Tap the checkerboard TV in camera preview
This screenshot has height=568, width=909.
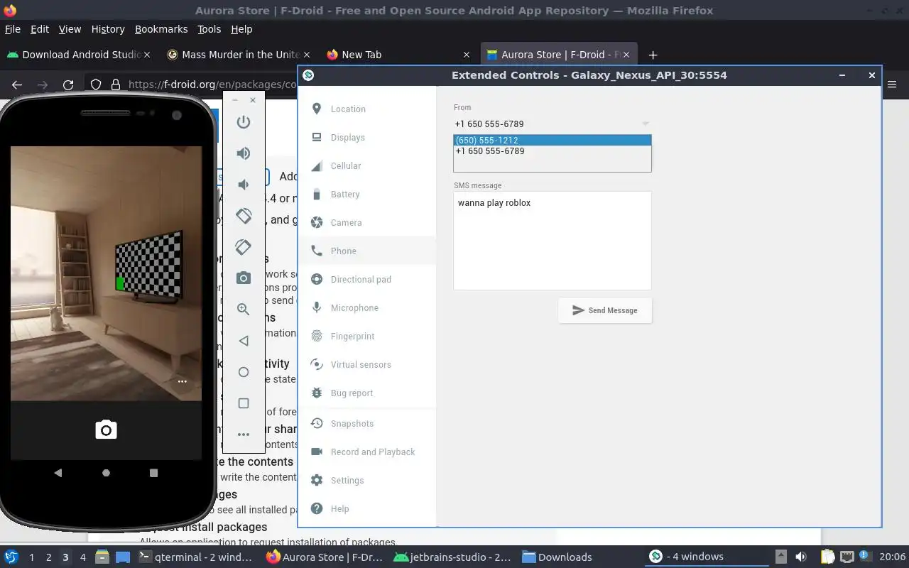pos(148,265)
